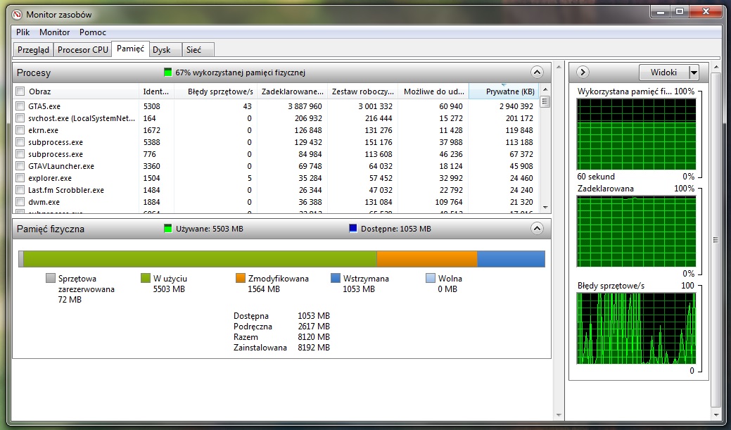Click the Wykorzystana pamięć fizyczna graph
This screenshot has width=731, height=430.
(636, 134)
